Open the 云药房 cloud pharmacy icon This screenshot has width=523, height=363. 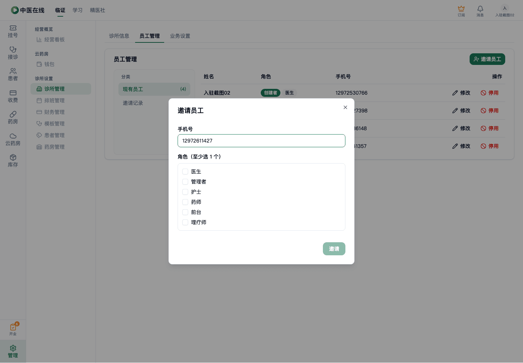pos(13,140)
